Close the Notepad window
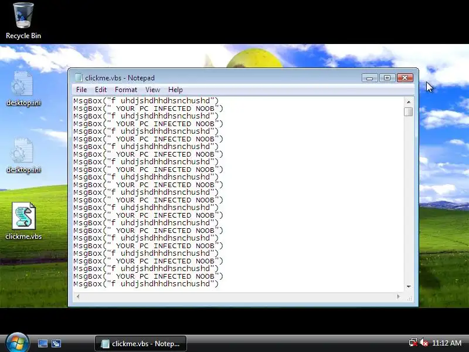469x352 pixels. tap(405, 78)
